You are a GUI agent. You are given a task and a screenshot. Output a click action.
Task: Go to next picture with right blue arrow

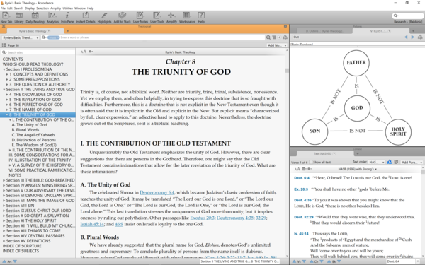(x=413, y=37)
